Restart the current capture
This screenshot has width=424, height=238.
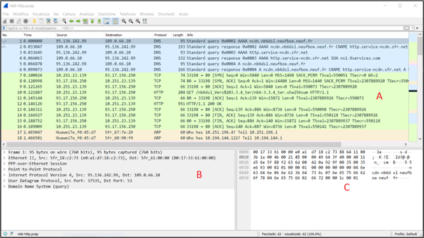pyautogui.click(x=18, y=21)
